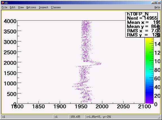This screenshot has width=162, height=120.
Task: Open the File menu
Action: [x=4, y=7]
